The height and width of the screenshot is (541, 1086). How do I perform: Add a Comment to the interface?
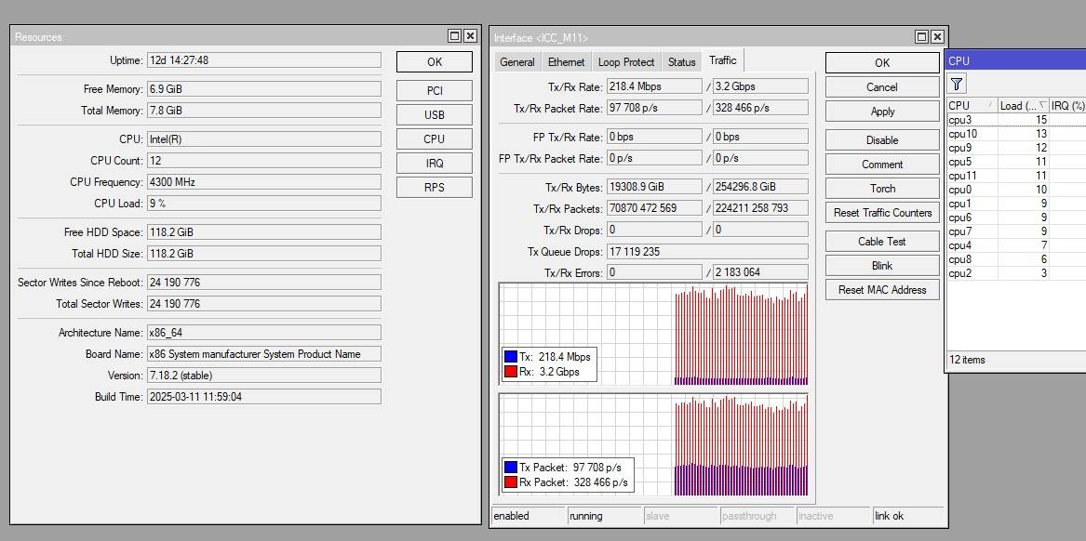(x=882, y=165)
